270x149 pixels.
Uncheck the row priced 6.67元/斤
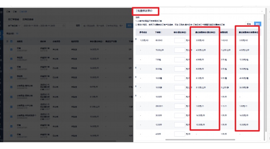pos(11,87)
